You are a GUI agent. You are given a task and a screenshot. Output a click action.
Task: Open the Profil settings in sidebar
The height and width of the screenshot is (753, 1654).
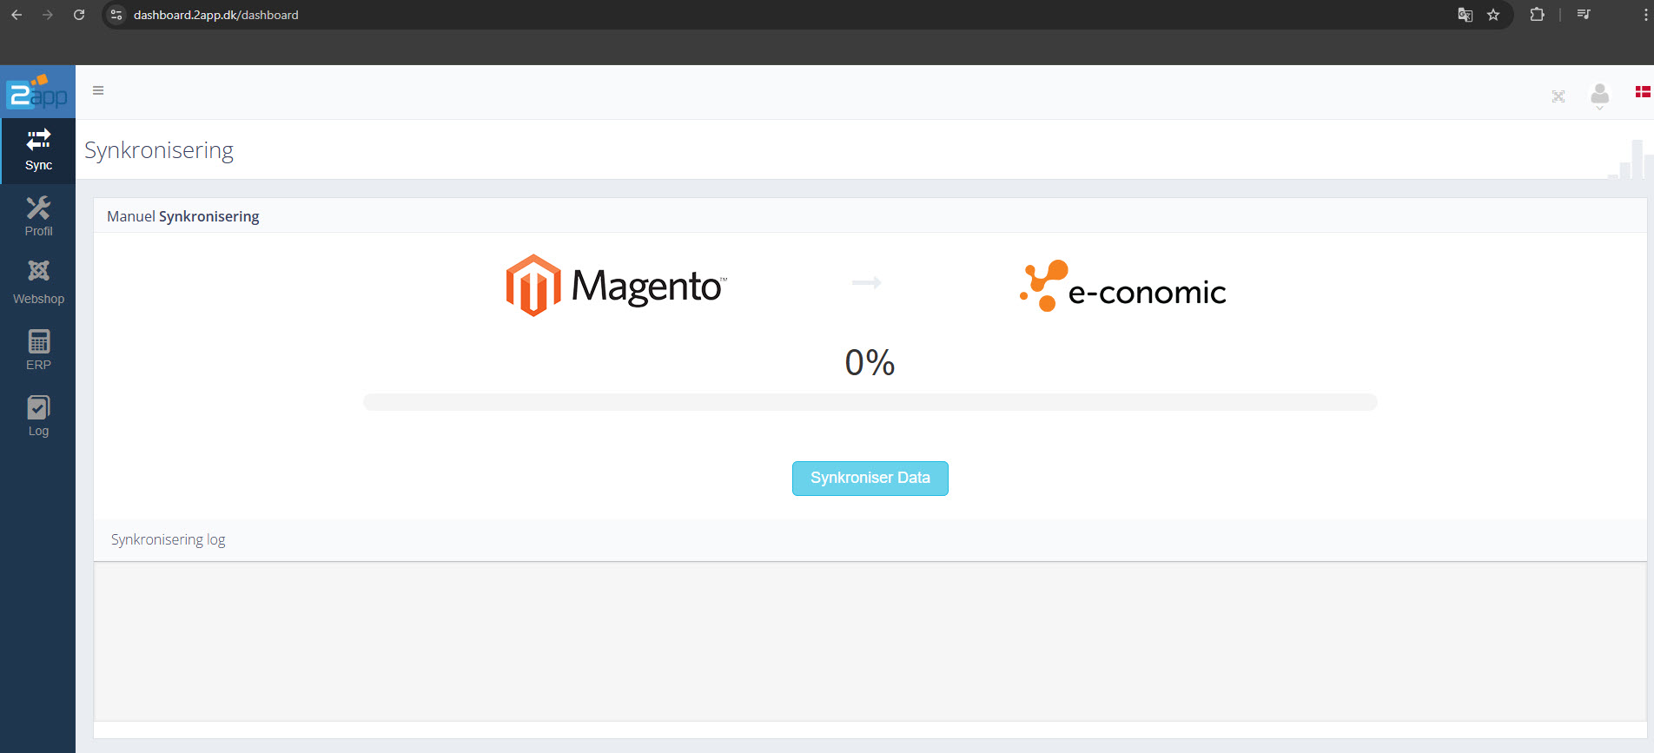pyautogui.click(x=38, y=216)
